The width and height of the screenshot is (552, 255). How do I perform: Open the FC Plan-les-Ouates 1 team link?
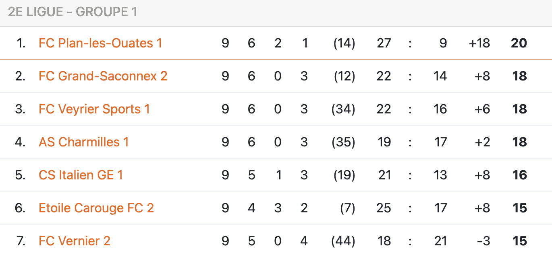100,43
